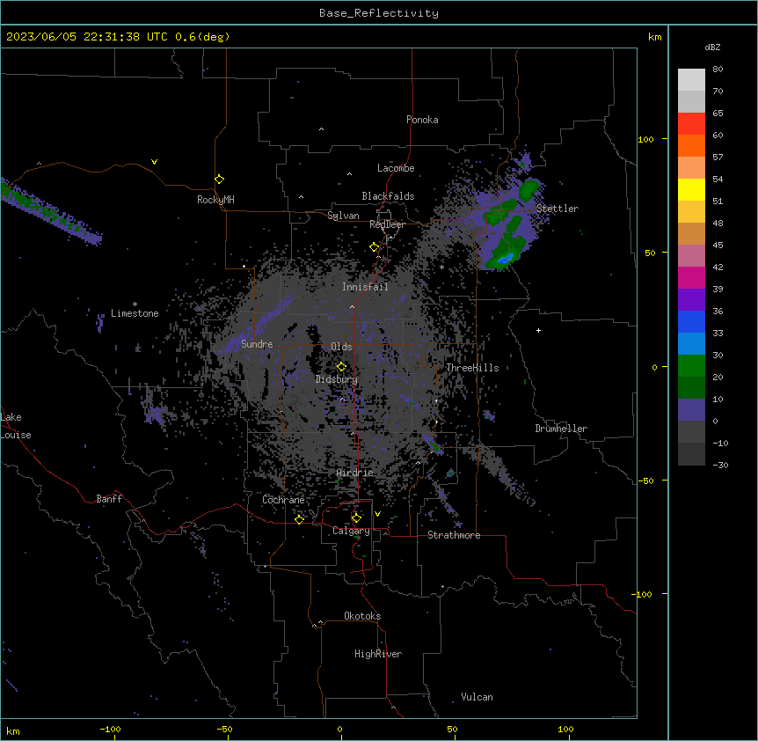Screen dimensions: 758x741
Task: Click the asterisk marker above Limestone
Action: (135, 304)
